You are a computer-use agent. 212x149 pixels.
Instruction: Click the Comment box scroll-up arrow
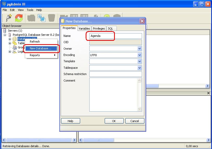click(139, 81)
